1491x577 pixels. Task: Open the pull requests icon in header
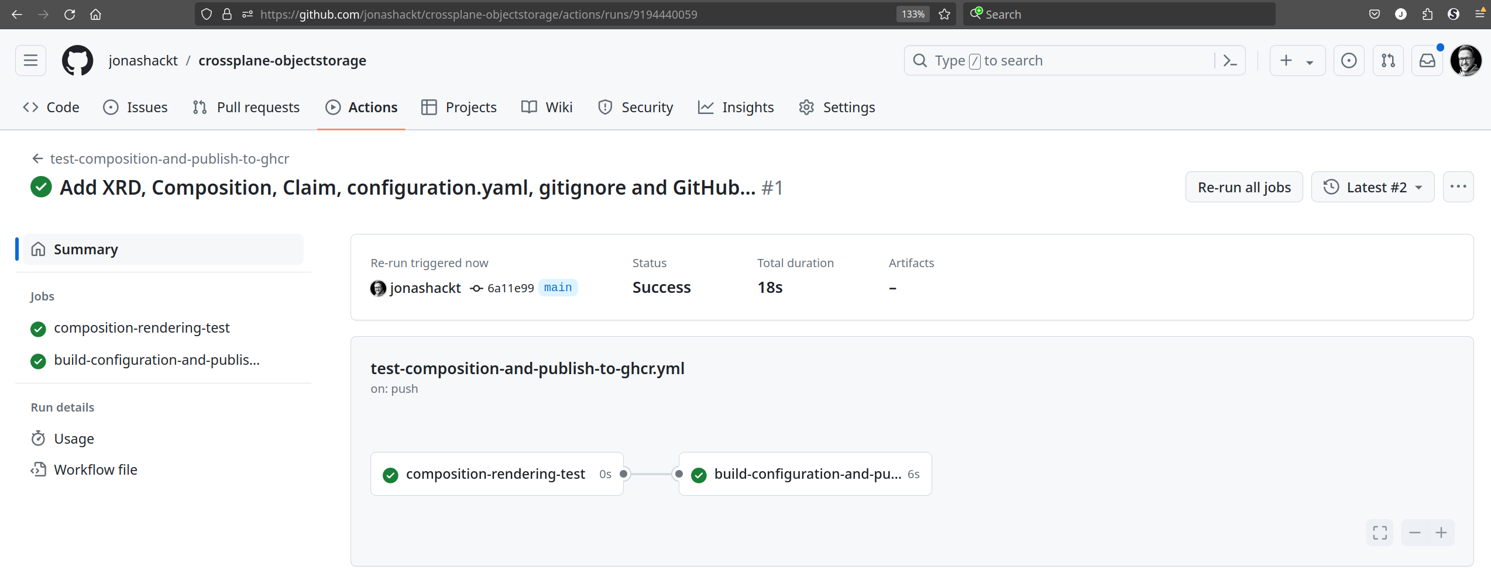[1388, 60]
